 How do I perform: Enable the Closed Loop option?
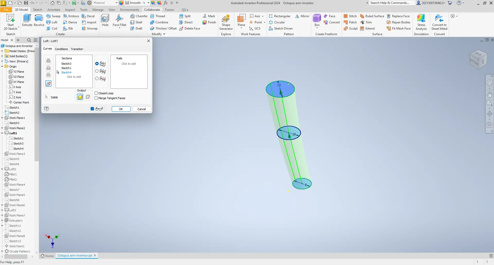point(96,93)
